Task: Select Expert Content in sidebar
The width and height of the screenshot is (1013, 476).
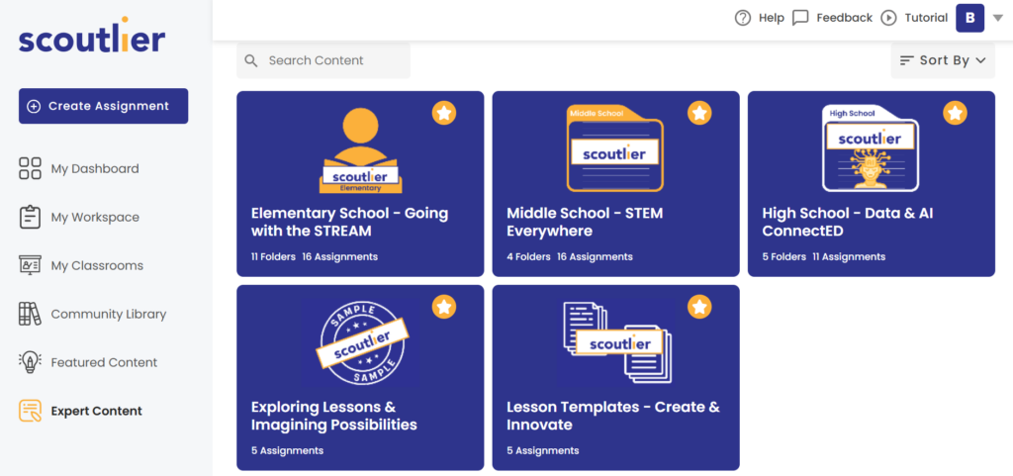Action: [81, 411]
